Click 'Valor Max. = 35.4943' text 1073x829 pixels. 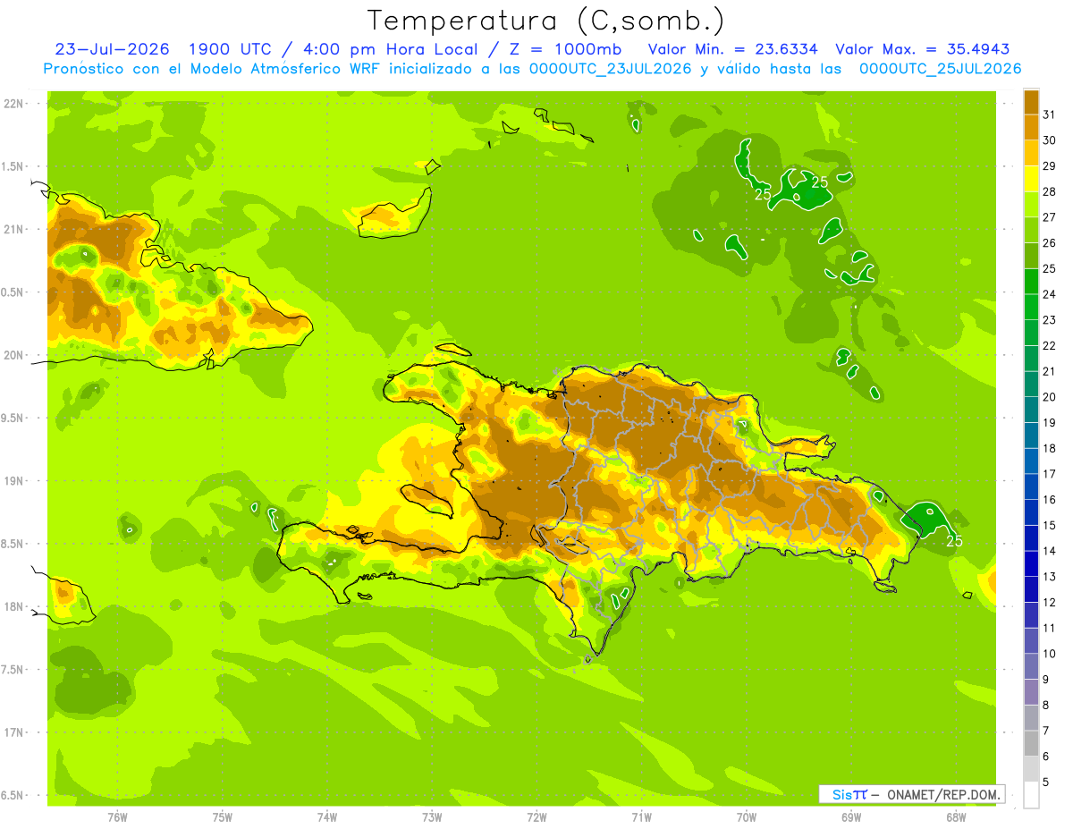(922, 49)
